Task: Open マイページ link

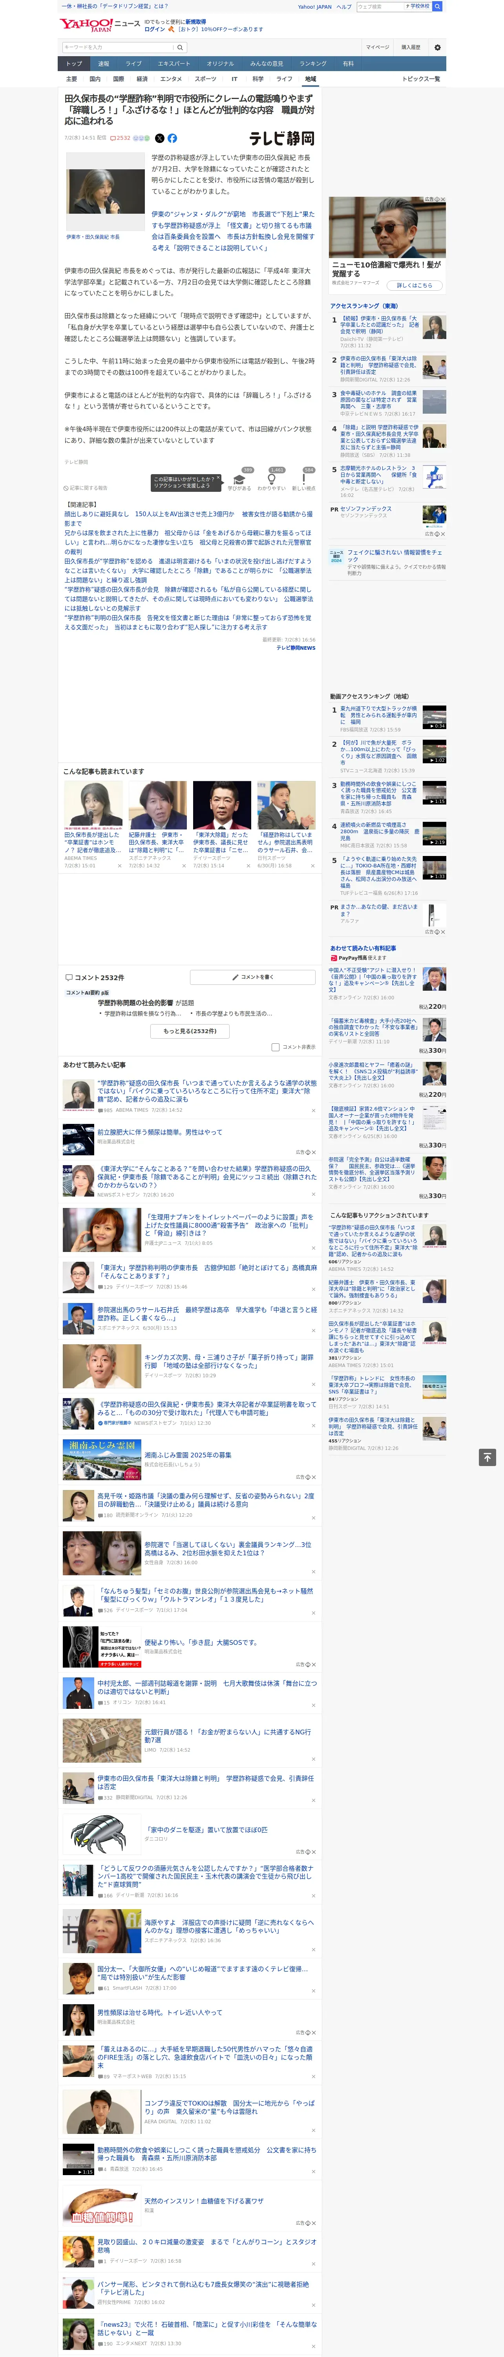Action: click(x=378, y=48)
